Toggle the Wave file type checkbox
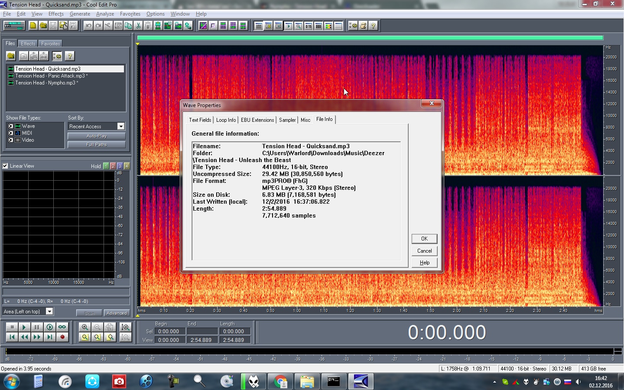624x390 pixels. pos(11,126)
